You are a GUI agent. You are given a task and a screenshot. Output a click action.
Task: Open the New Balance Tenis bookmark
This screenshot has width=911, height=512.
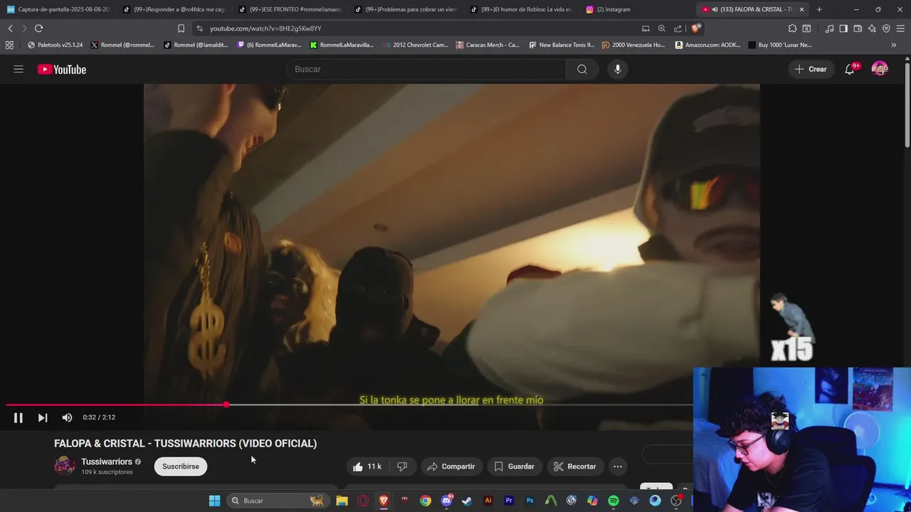tap(562, 45)
